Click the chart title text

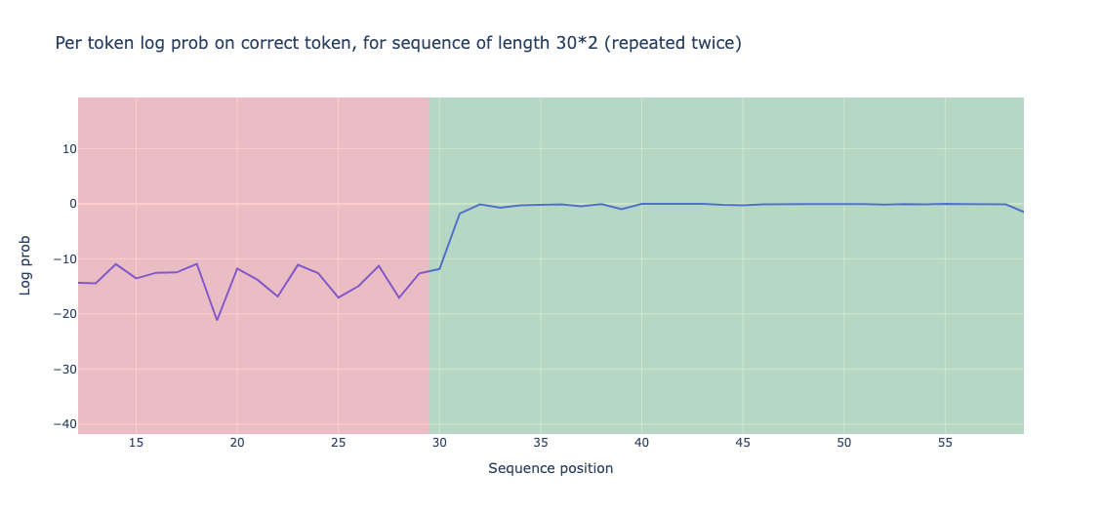click(x=398, y=43)
